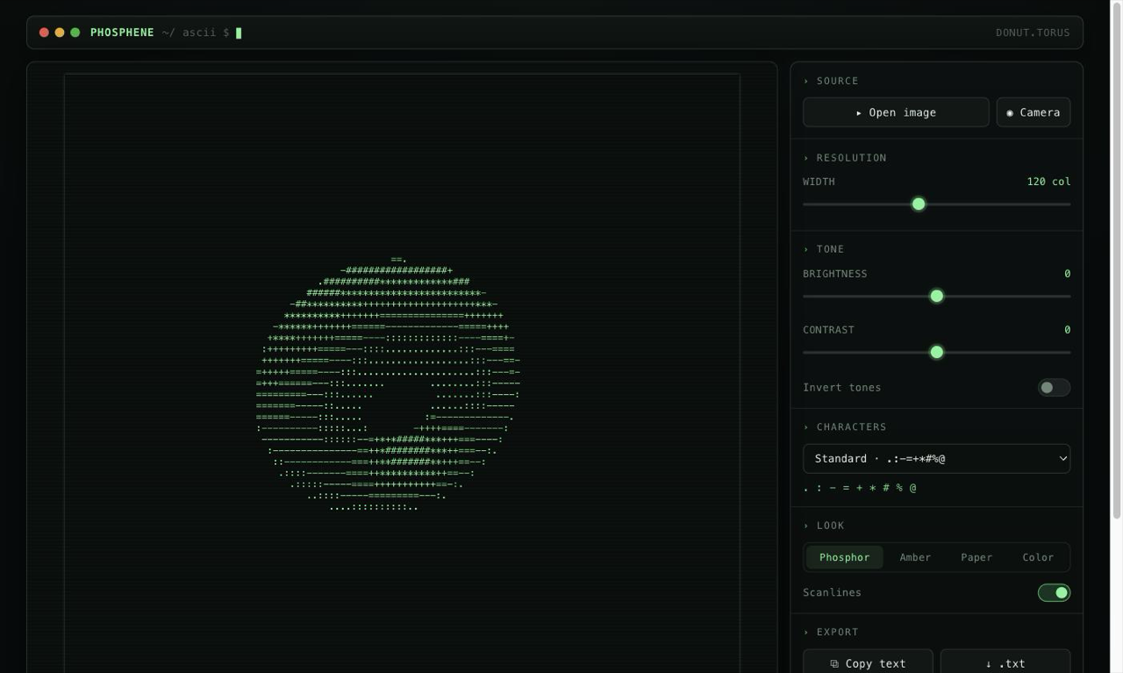Screen dimensions: 1123x673
Task: Click the yellow traffic-light dot in header
Action: 60,32
